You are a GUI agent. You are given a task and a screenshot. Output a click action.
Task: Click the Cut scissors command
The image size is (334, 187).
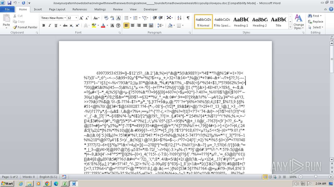coord(18,16)
